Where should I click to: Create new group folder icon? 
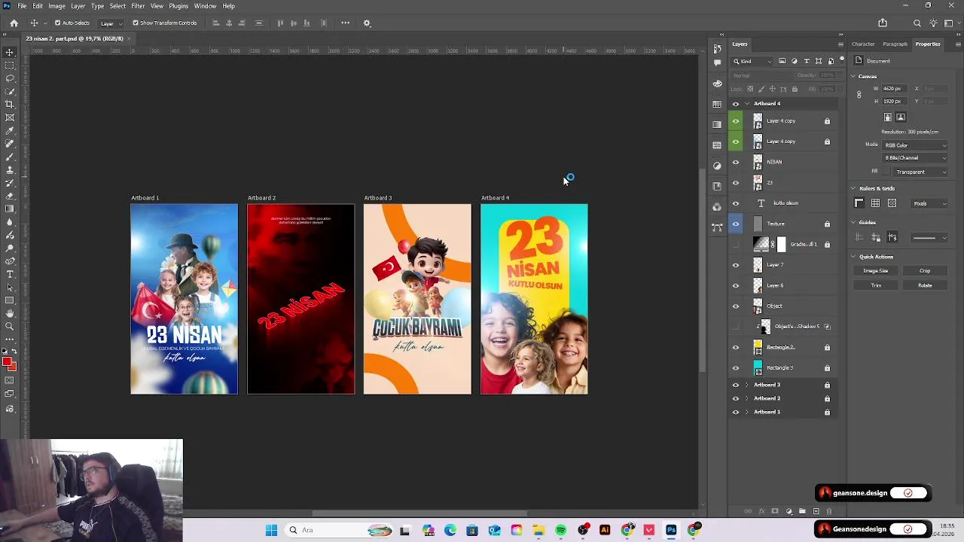click(x=802, y=511)
